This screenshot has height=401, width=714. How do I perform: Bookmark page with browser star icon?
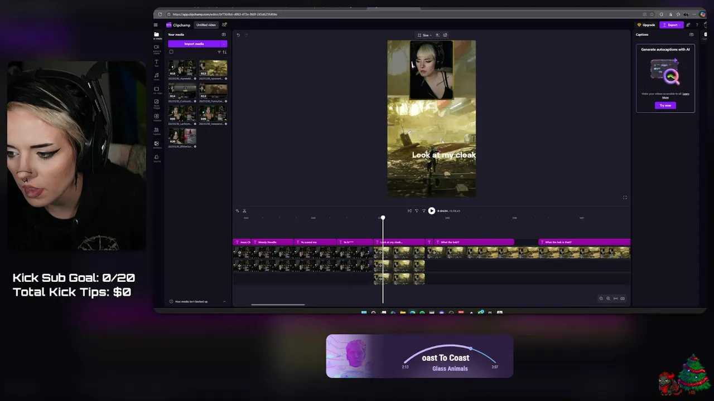point(652,14)
